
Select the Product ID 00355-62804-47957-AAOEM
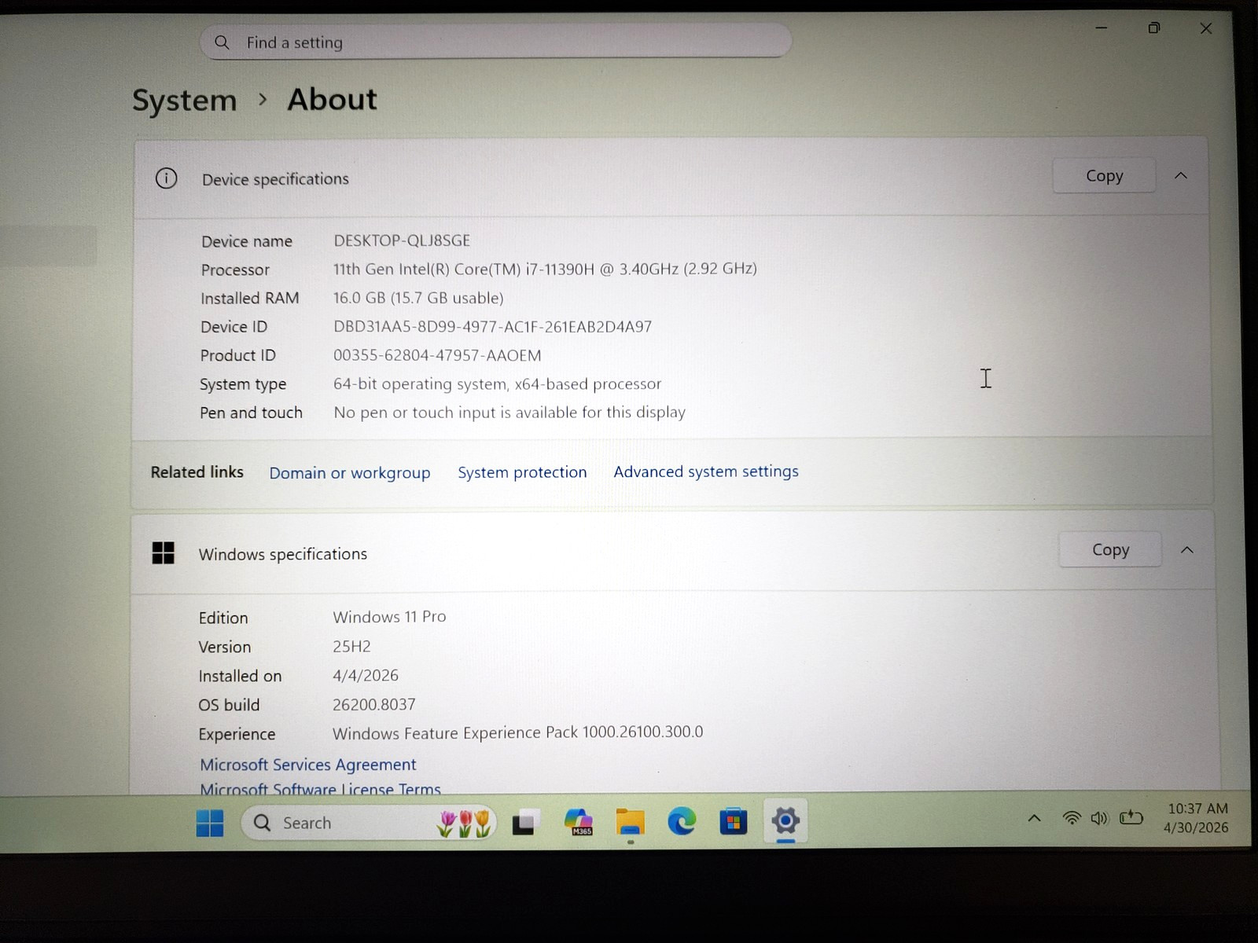(x=437, y=355)
